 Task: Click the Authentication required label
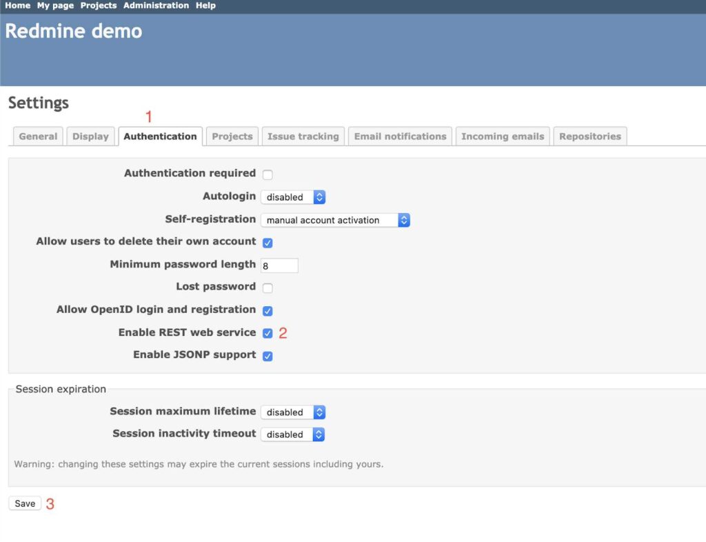[190, 173]
